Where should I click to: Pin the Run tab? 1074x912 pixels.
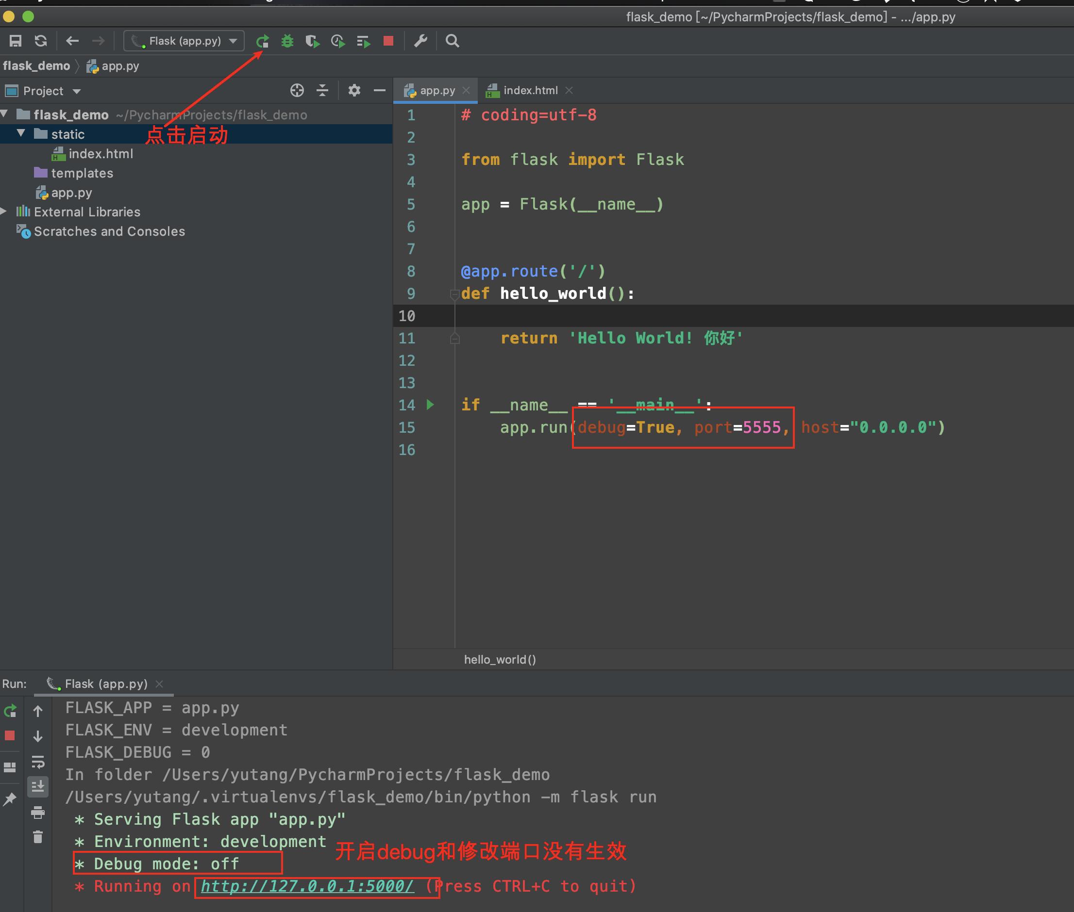click(x=10, y=799)
